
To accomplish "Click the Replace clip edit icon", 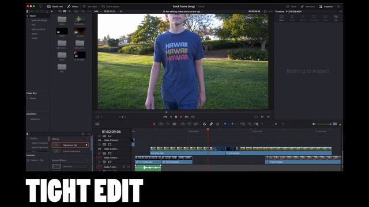I will pos(196,124).
